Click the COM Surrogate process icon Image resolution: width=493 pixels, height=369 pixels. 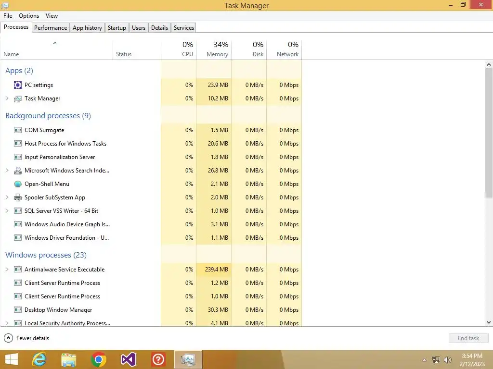[x=18, y=130]
